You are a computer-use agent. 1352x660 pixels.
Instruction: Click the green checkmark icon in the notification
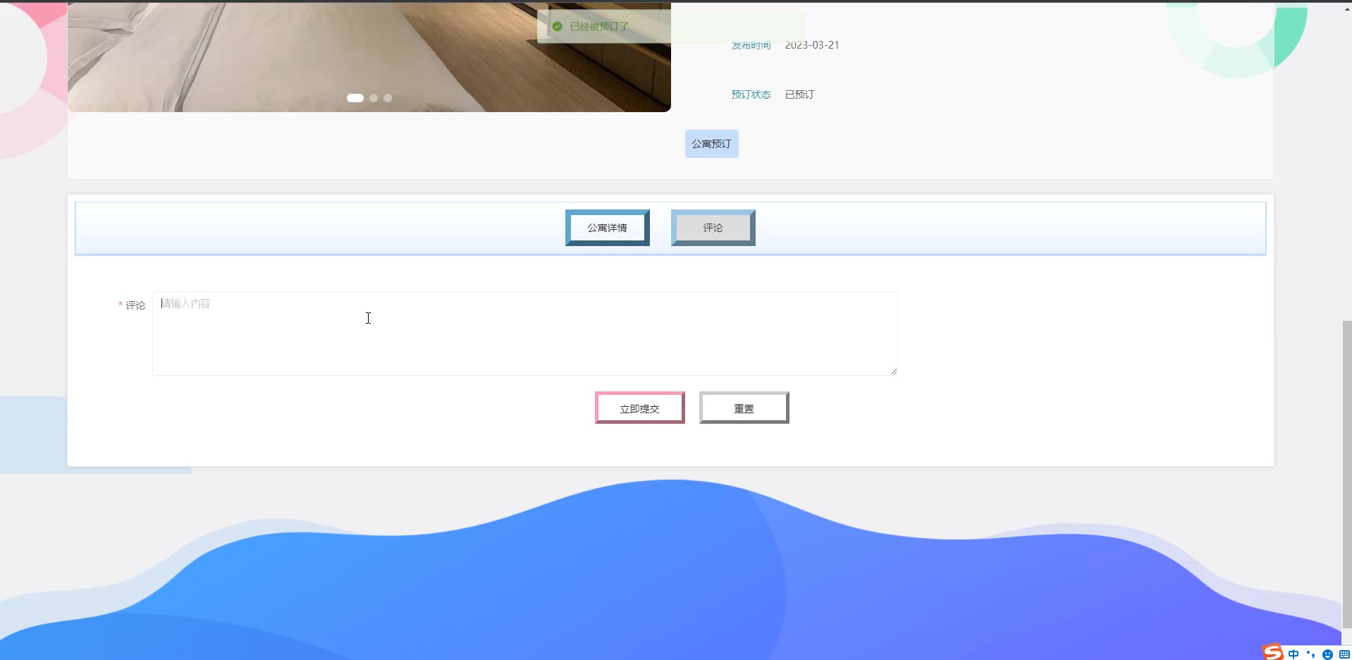557,26
